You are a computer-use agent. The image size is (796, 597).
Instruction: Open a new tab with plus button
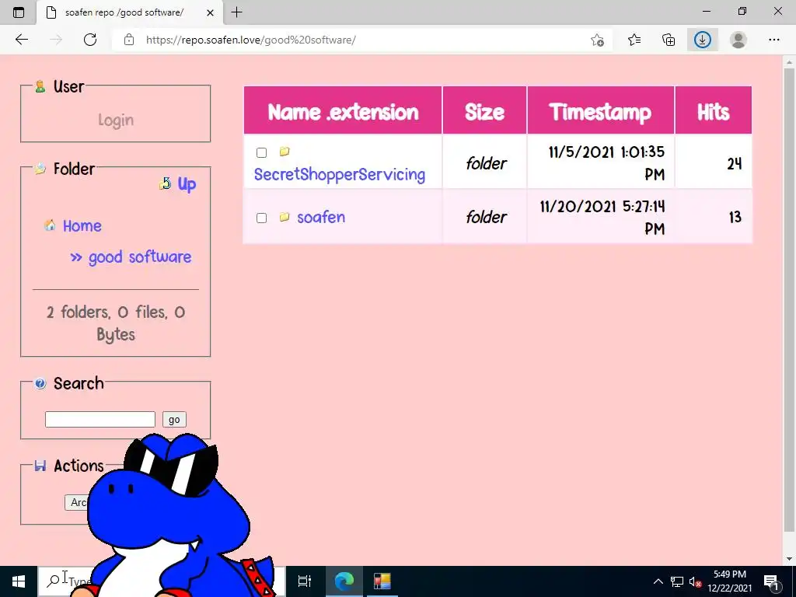(236, 12)
